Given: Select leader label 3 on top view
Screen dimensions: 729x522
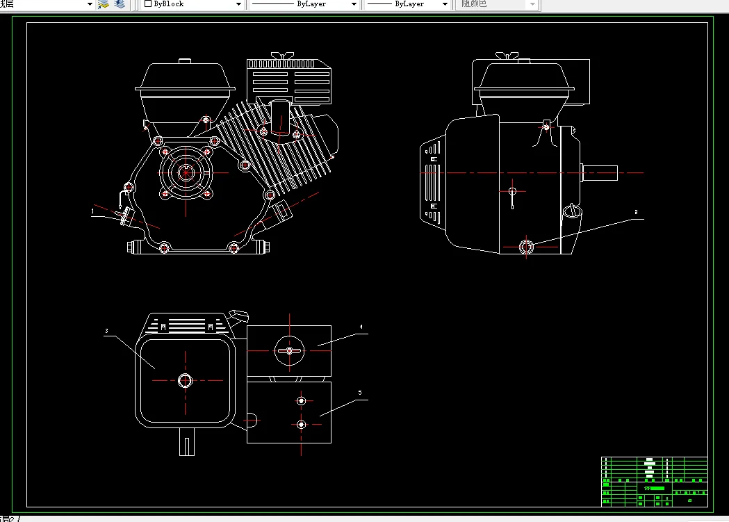Looking at the screenshot, I should tap(106, 331).
